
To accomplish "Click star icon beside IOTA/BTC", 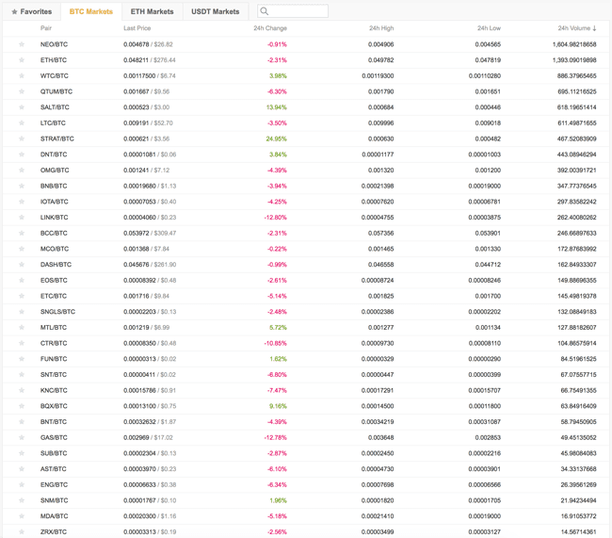I will click(x=22, y=202).
